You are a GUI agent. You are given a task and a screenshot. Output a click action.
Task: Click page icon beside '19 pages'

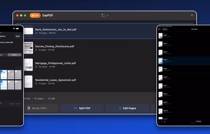36,33
